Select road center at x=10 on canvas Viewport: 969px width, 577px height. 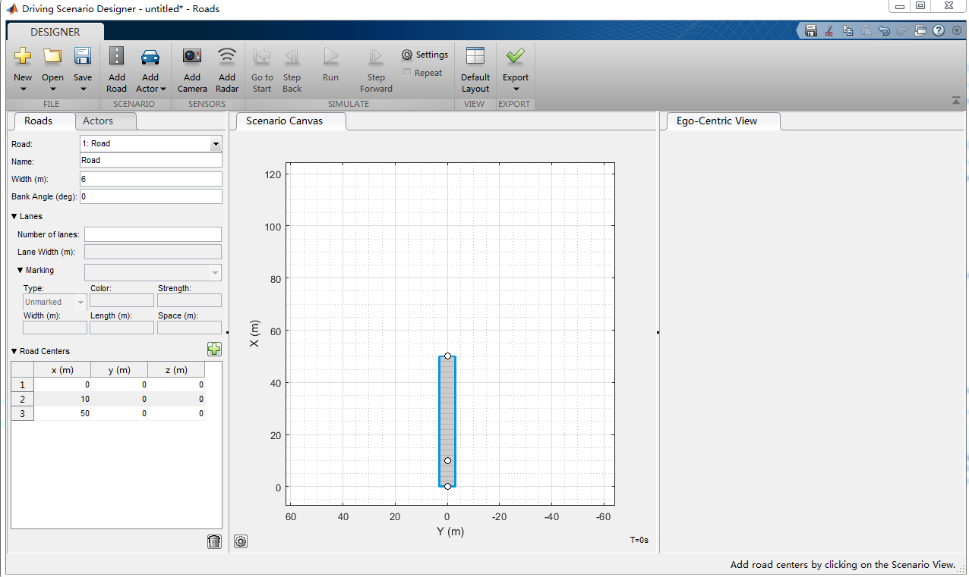pyautogui.click(x=447, y=460)
